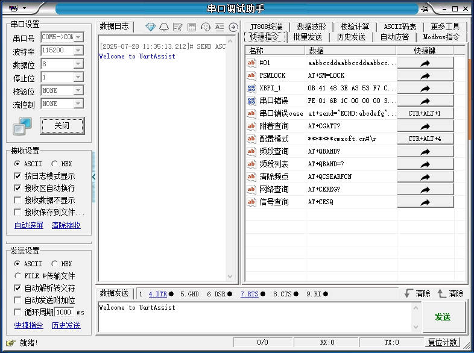Viewport: 474px width, 353px height.
Task: Select FILE #传输文件 radio option
Action: pos(17,276)
